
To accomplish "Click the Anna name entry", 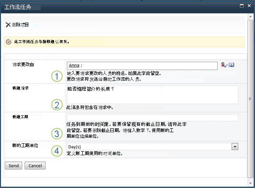I will 74,65.
